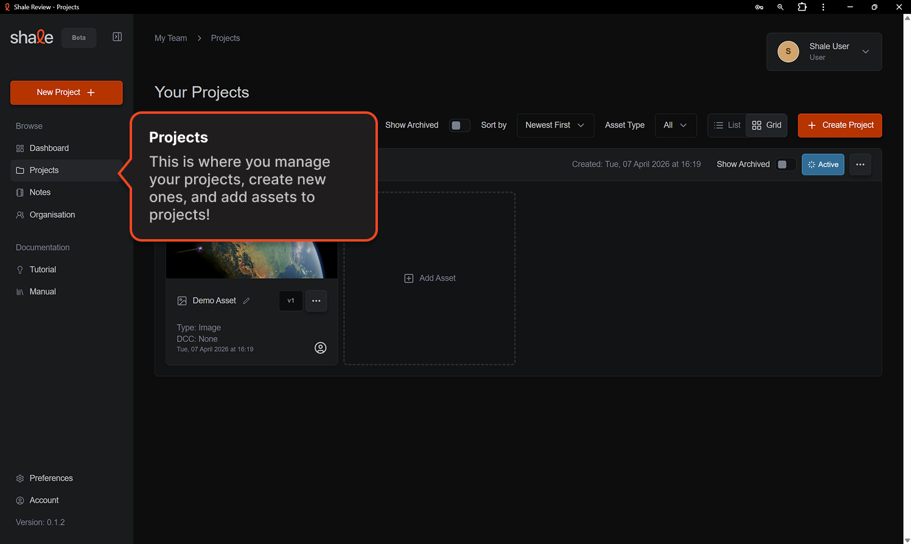Image resolution: width=911 pixels, height=544 pixels.
Task: Expand Shale User account dropdown
Action: tap(824, 52)
